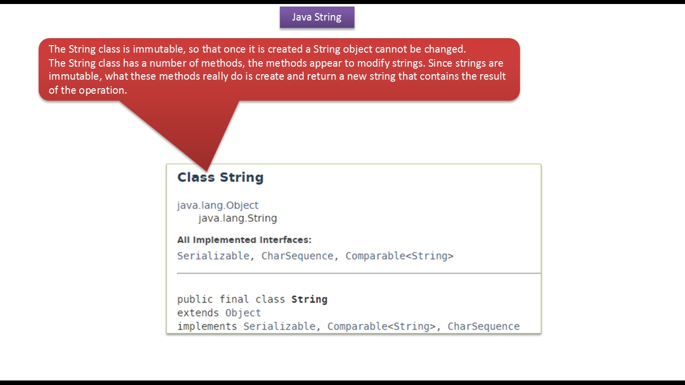This screenshot has width=685, height=385.
Task: Click the All Implemented Interfaces label
Action: 244,240
